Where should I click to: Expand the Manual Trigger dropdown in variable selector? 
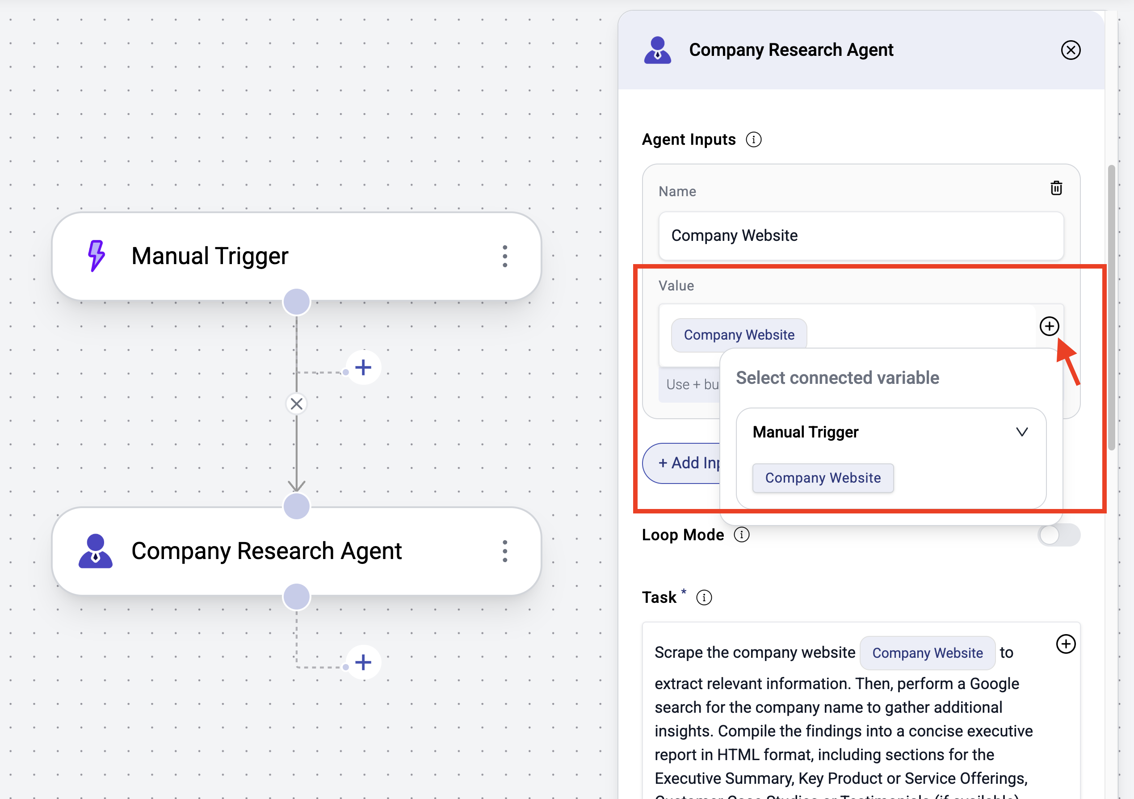(1022, 432)
